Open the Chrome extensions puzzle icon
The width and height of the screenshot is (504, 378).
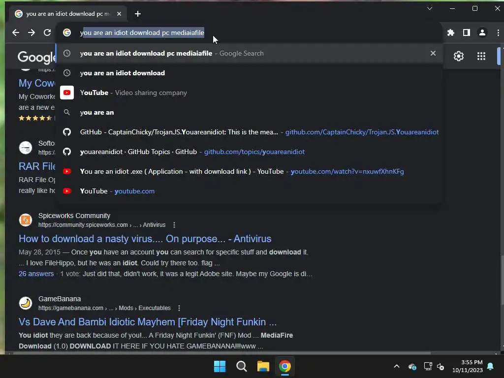451,32
